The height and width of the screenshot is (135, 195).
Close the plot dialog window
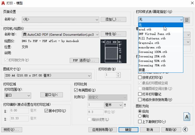tap(192, 3)
